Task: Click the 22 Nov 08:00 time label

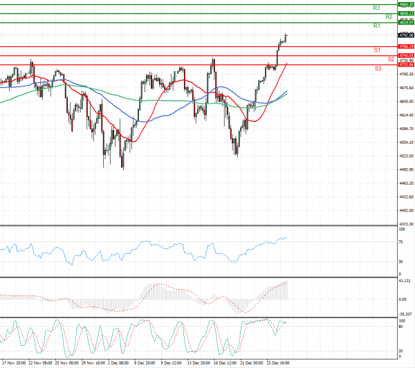Action: pyautogui.click(x=40, y=363)
